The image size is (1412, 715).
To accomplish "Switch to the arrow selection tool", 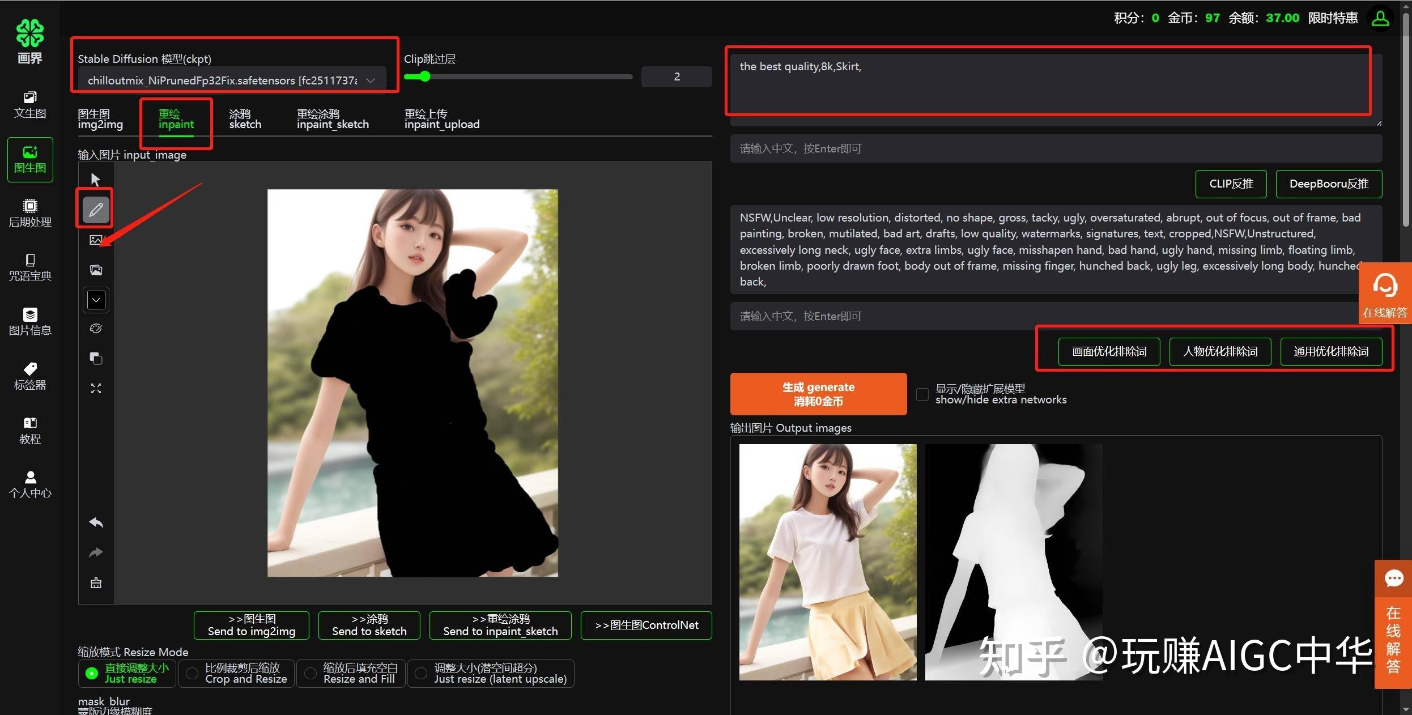I will (95, 178).
